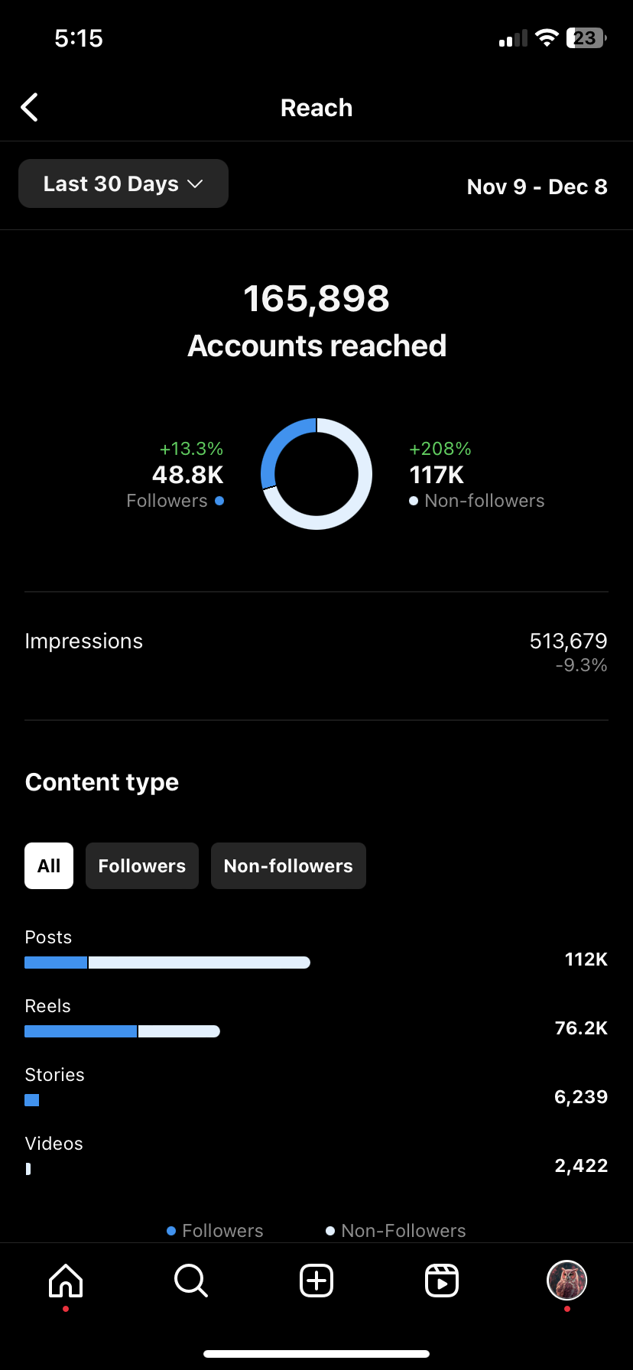This screenshot has width=633, height=1370.
Task: Tap the Impressions row
Action: pyautogui.click(x=316, y=653)
